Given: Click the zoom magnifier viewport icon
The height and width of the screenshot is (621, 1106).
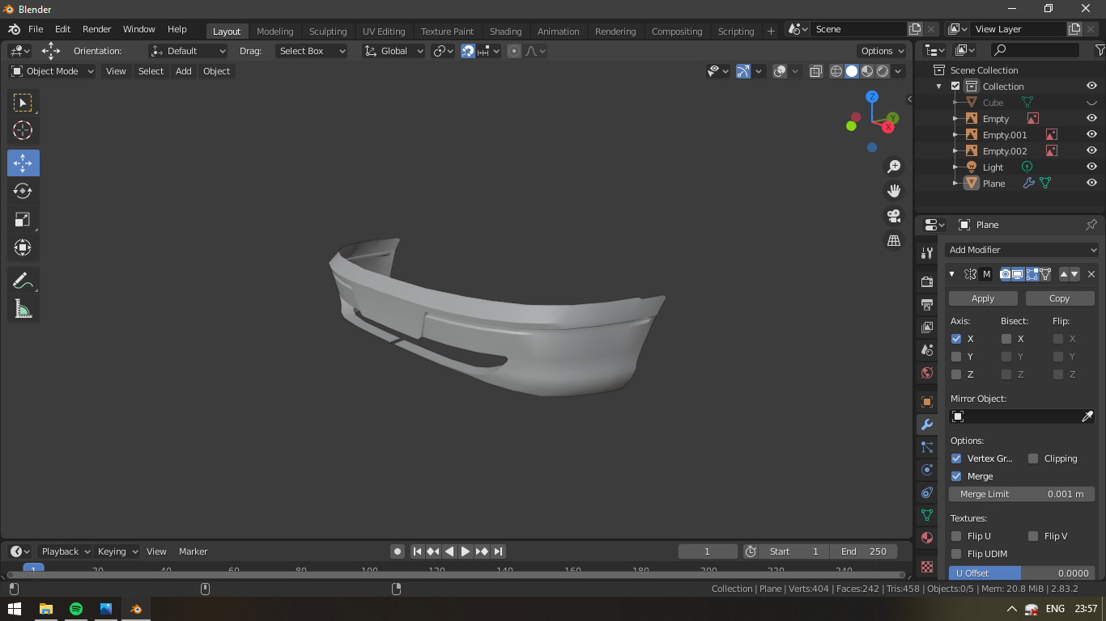Looking at the screenshot, I should tap(894, 167).
